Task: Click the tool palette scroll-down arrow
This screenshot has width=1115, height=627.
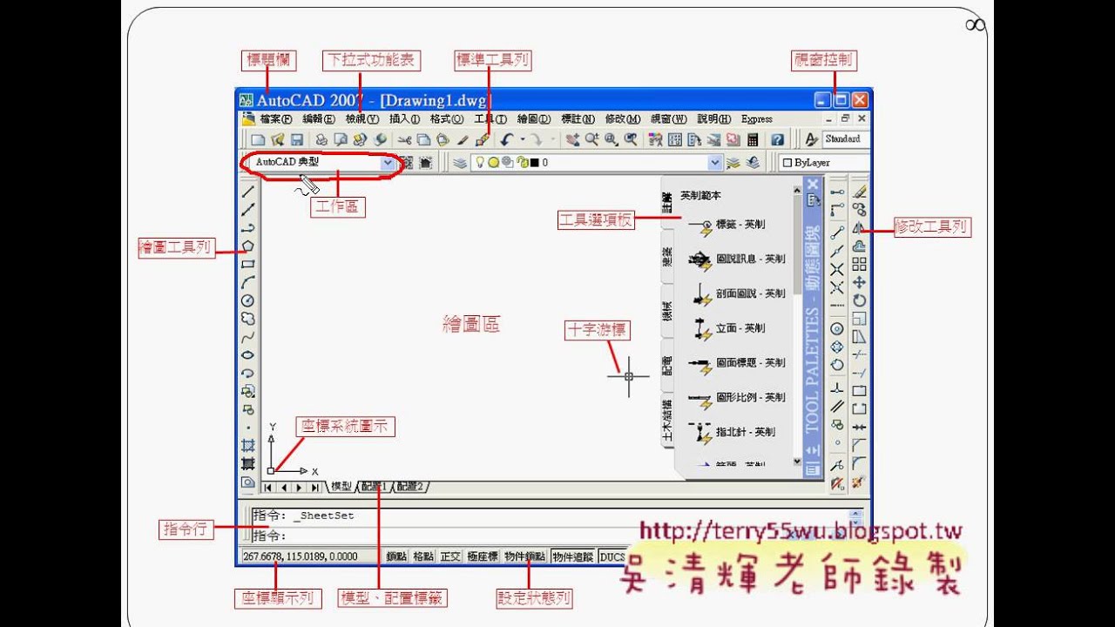Action: (x=796, y=462)
